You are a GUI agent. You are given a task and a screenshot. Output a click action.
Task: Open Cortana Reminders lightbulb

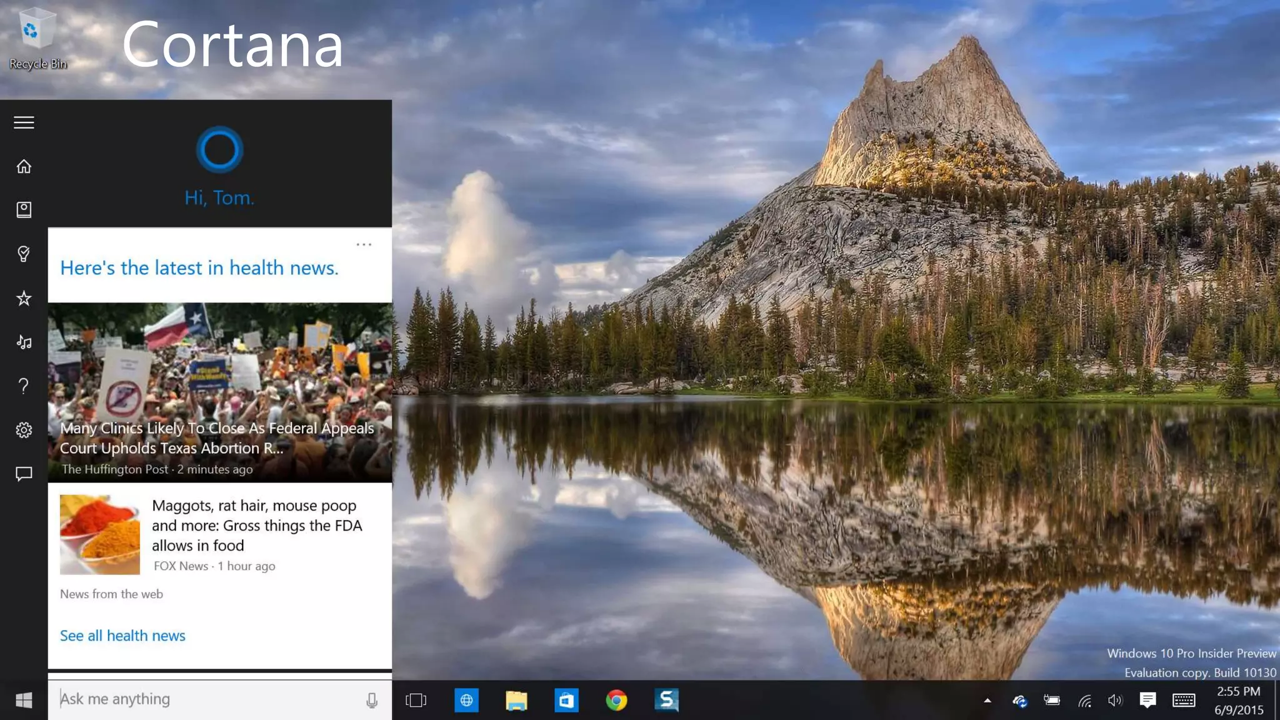coord(24,254)
